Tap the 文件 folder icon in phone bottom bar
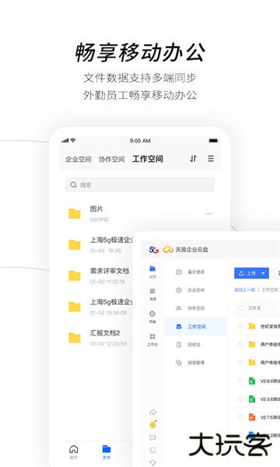The height and width of the screenshot is (467, 280). (107, 449)
